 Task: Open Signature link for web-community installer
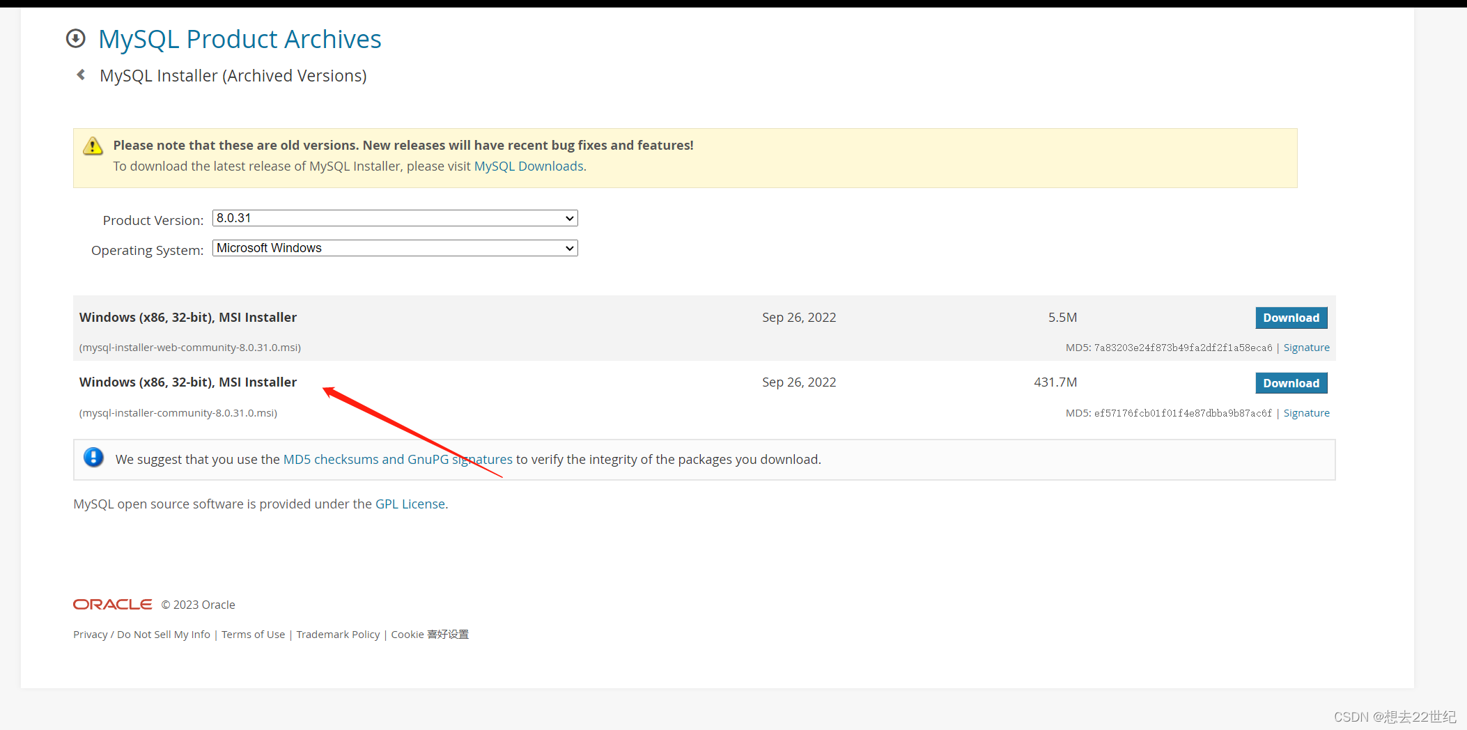tap(1306, 348)
